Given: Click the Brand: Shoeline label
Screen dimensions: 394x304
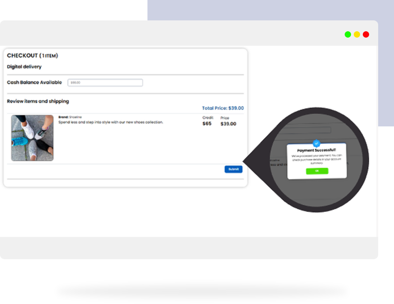Looking at the screenshot, I should (70, 117).
